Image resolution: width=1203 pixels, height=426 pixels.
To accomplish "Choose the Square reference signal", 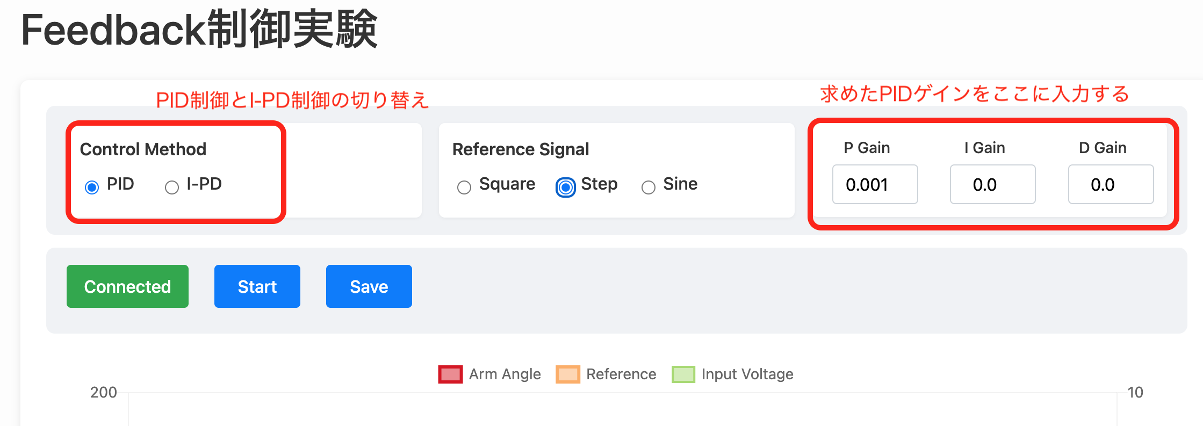I will coord(464,187).
